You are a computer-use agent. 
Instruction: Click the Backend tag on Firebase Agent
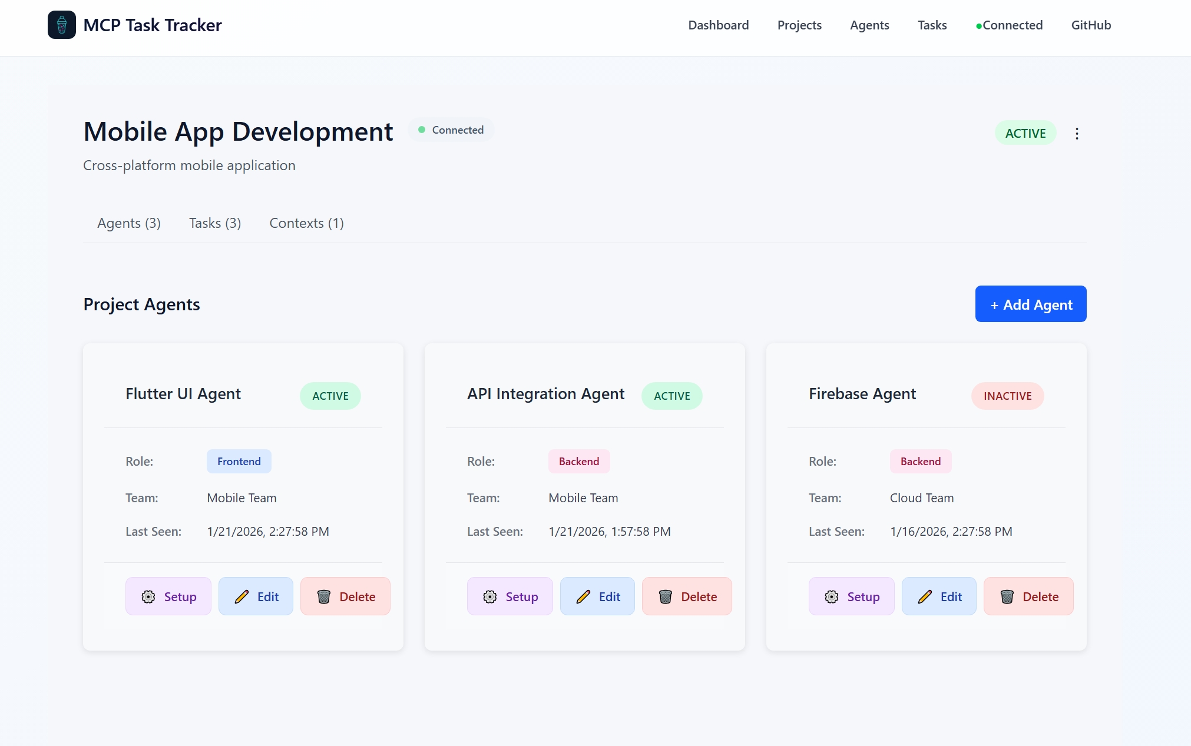coord(921,461)
